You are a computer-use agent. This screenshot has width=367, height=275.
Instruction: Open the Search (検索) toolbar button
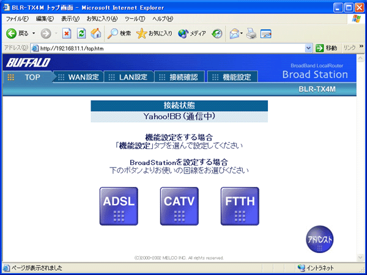119,34
